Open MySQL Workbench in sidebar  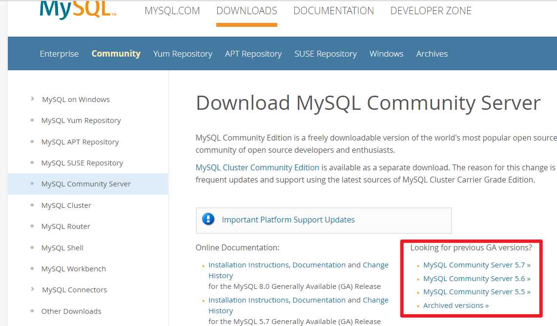coord(74,268)
